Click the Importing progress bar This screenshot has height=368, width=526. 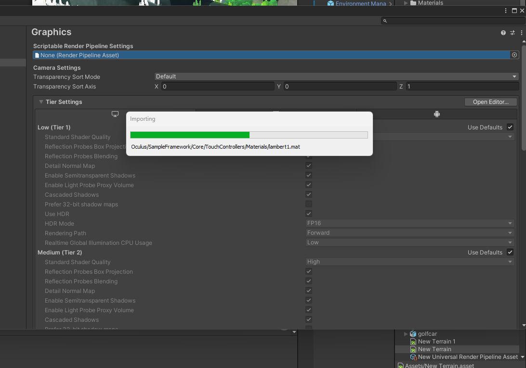(249, 135)
